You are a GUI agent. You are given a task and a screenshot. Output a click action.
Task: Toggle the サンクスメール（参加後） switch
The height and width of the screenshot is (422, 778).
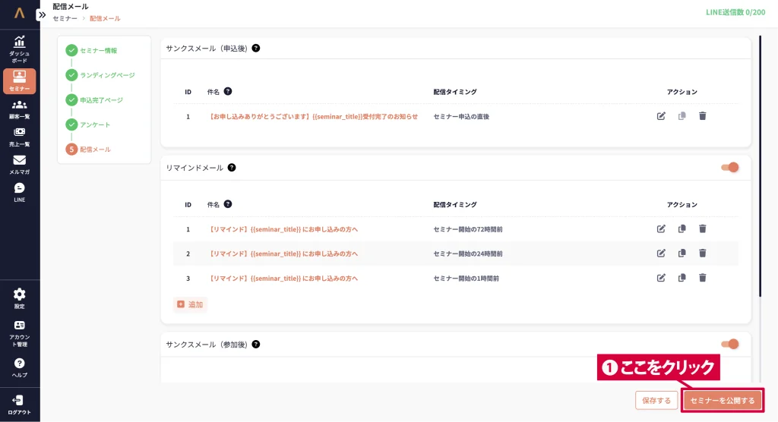[x=729, y=344]
